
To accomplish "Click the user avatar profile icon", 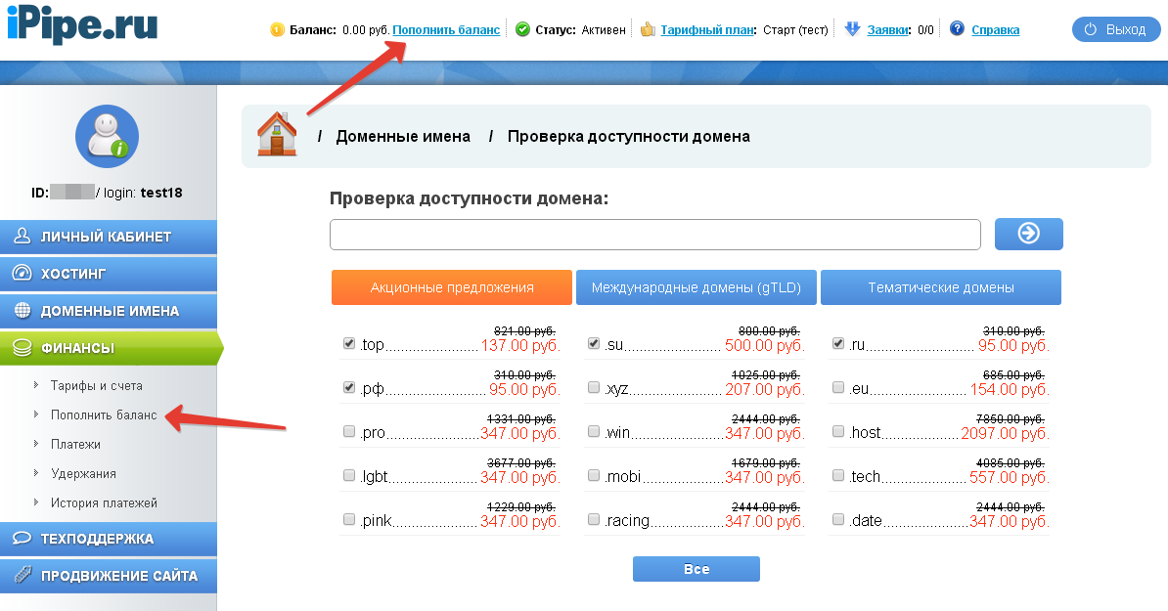I will click(x=107, y=136).
